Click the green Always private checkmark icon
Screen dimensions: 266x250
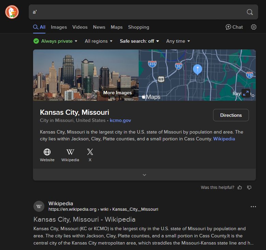[36, 41]
